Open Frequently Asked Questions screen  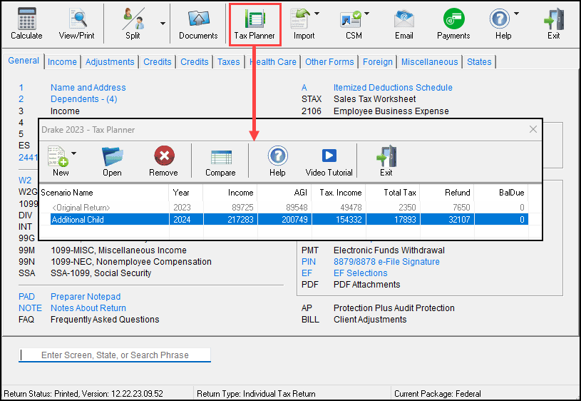click(105, 320)
